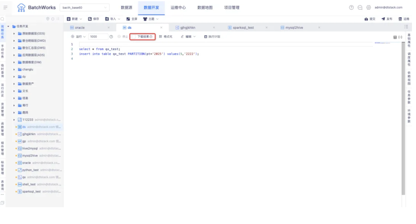Viewport: 416px width, 224px height.
Task: Close the oracle editor tab
Action: coord(109,27)
